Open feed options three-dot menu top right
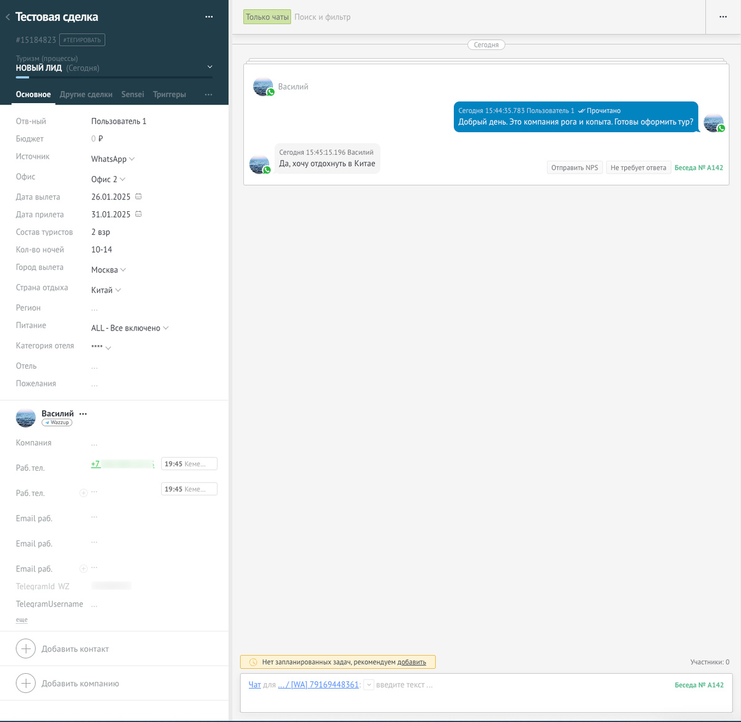The height and width of the screenshot is (722, 741). 723,17
